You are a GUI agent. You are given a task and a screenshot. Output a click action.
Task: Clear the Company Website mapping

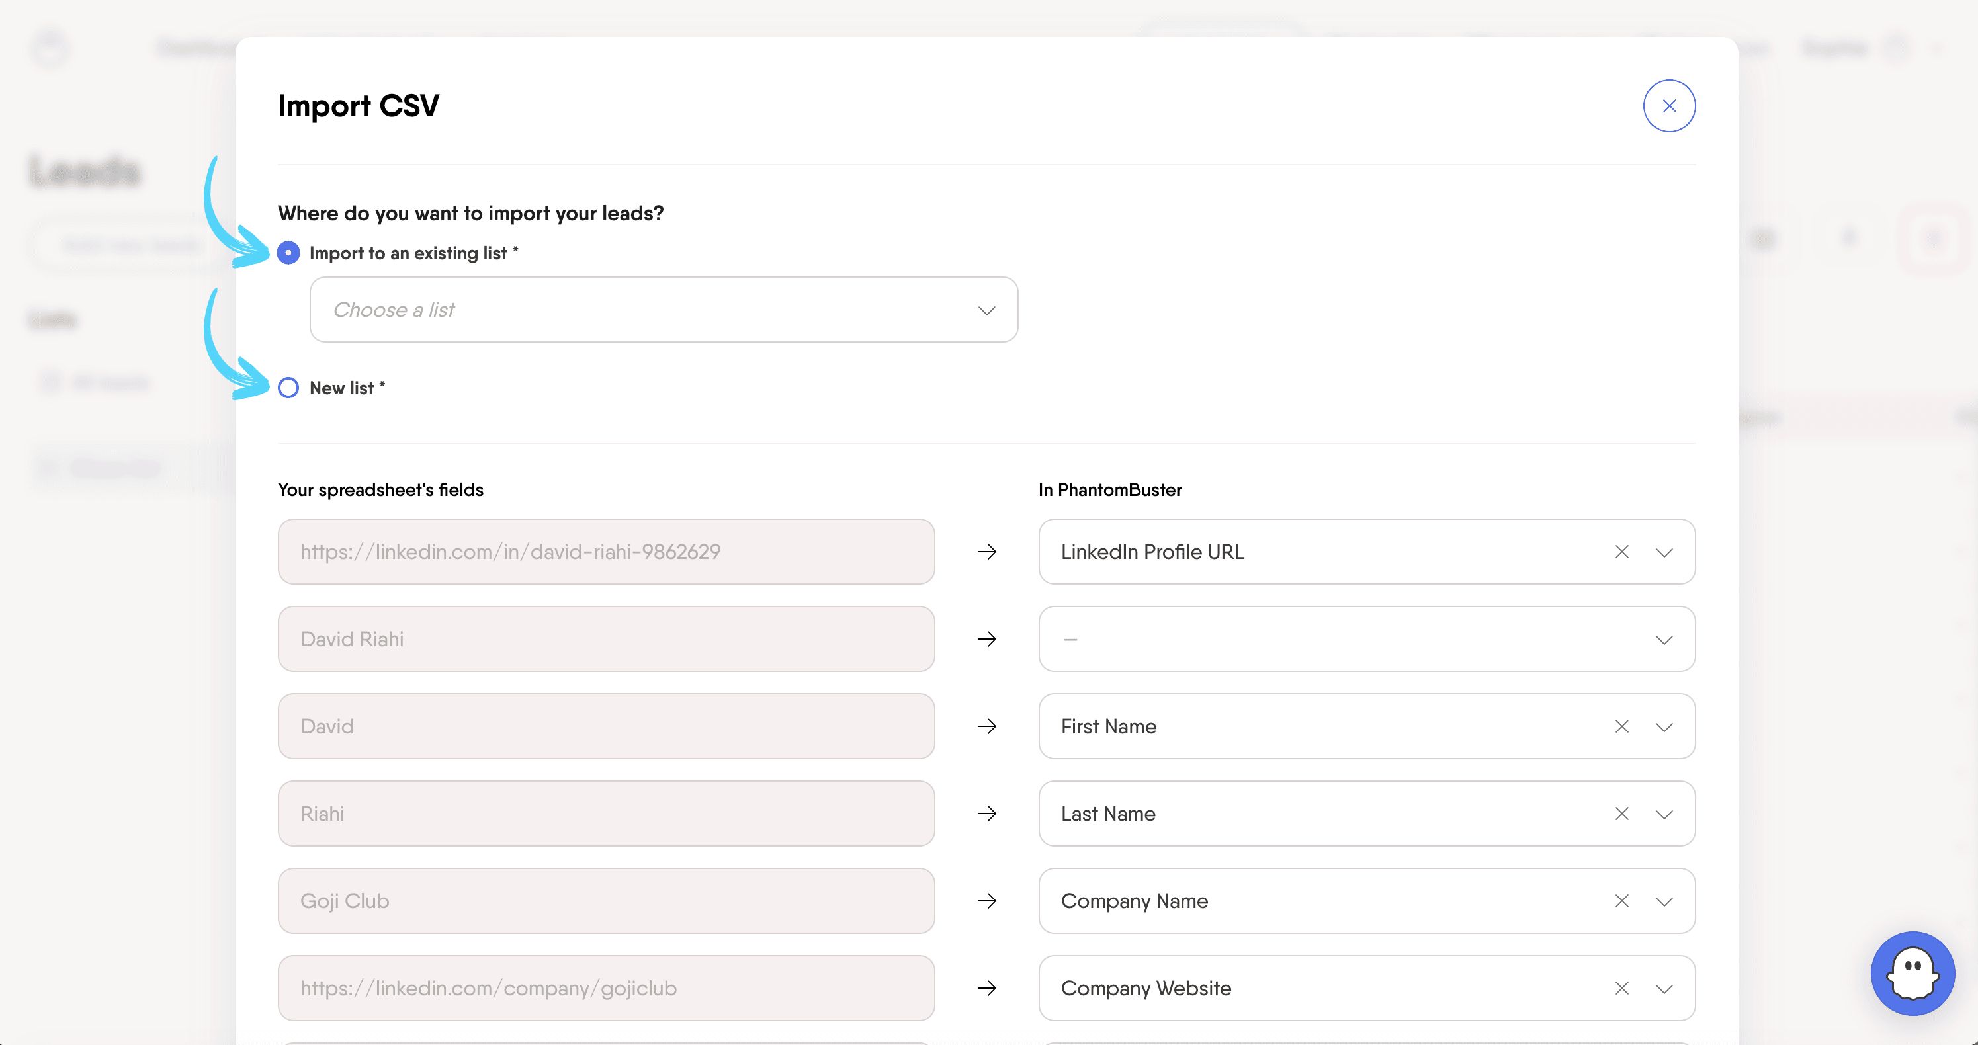1621,988
